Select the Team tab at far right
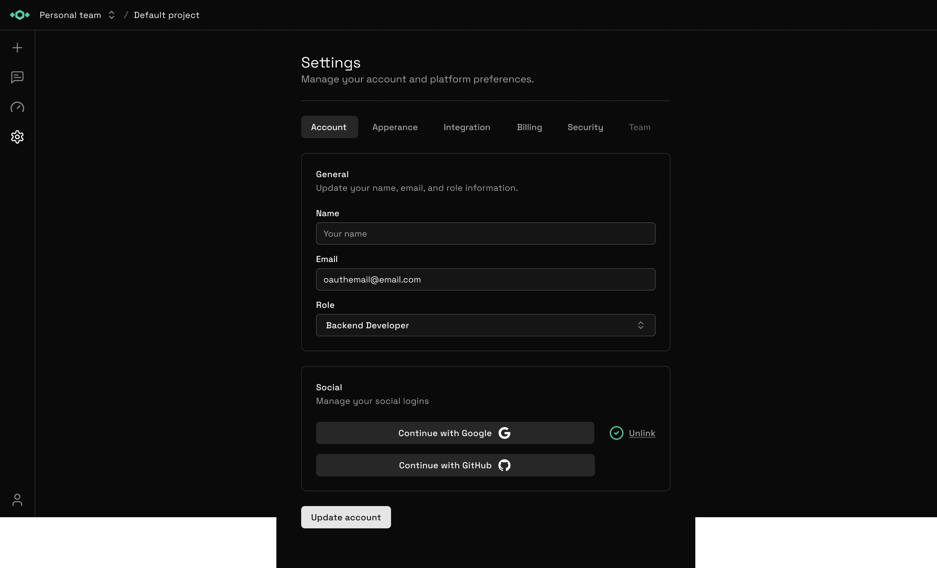 [x=639, y=127]
